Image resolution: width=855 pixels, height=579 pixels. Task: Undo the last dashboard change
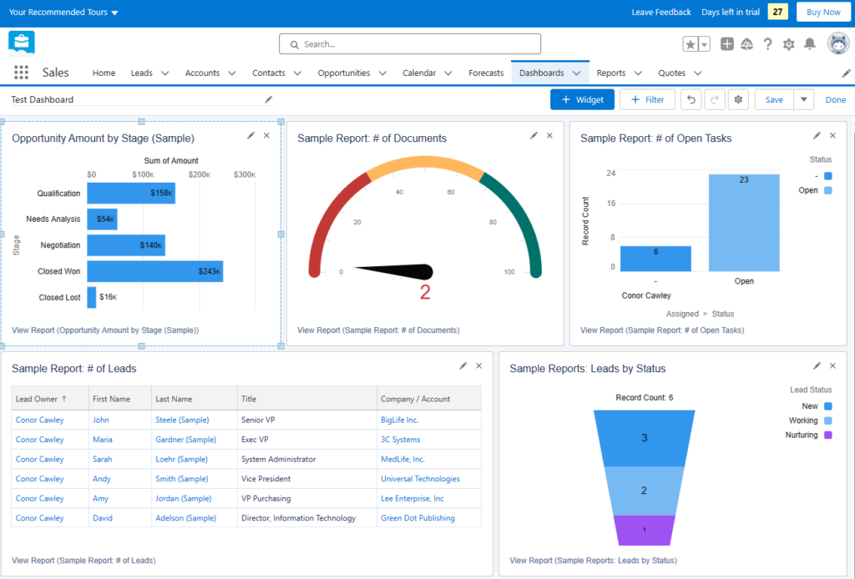pyautogui.click(x=691, y=98)
